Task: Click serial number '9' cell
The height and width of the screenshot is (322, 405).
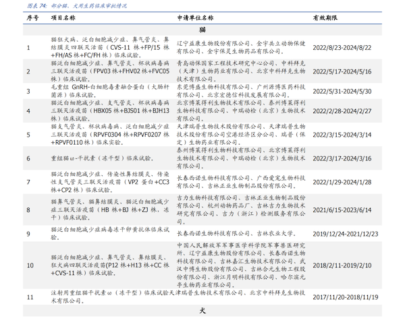Action: (28, 234)
